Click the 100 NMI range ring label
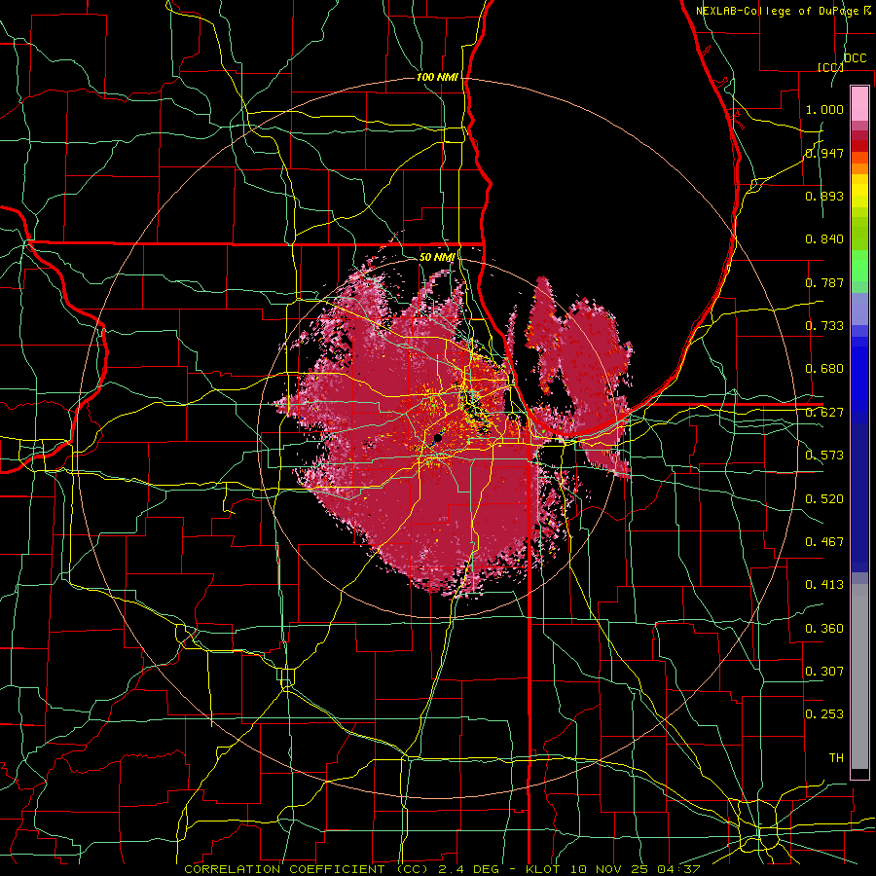This screenshot has width=876, height=876. pos(437,77)
